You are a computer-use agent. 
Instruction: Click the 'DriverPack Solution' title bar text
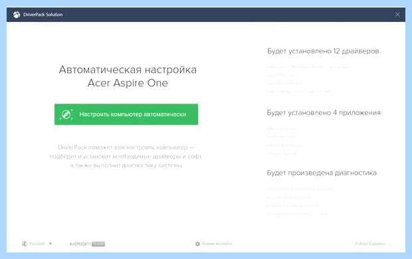pos(43,15)
